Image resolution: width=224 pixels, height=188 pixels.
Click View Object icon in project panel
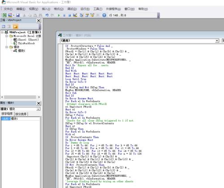9,26
